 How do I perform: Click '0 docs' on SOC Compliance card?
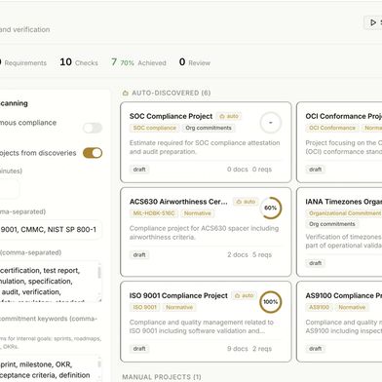(x=237, y=170)
